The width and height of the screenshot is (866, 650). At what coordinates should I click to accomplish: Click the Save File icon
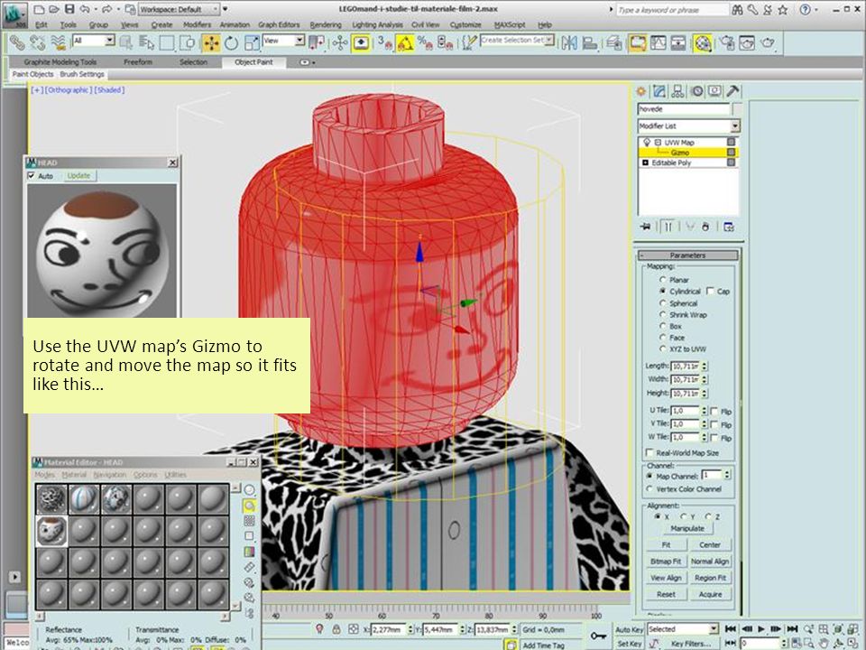[x=69, y=9]
